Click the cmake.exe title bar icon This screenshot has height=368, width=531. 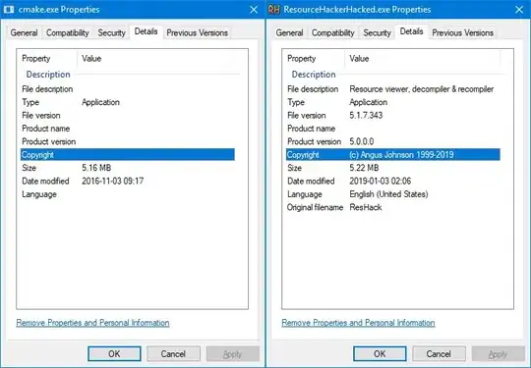[x=9, y=10]
